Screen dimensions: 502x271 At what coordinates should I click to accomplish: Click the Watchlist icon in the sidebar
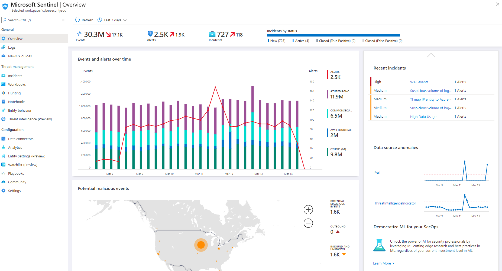[x=4, y=165]
